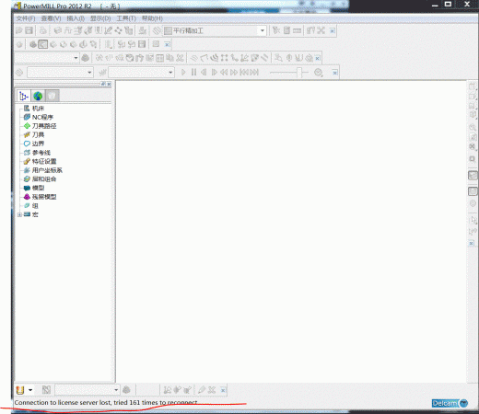Switch to the explorer tree tab
Image resolution: width=479 pixels, height=414 pixels.
click(x=24, y=96)
